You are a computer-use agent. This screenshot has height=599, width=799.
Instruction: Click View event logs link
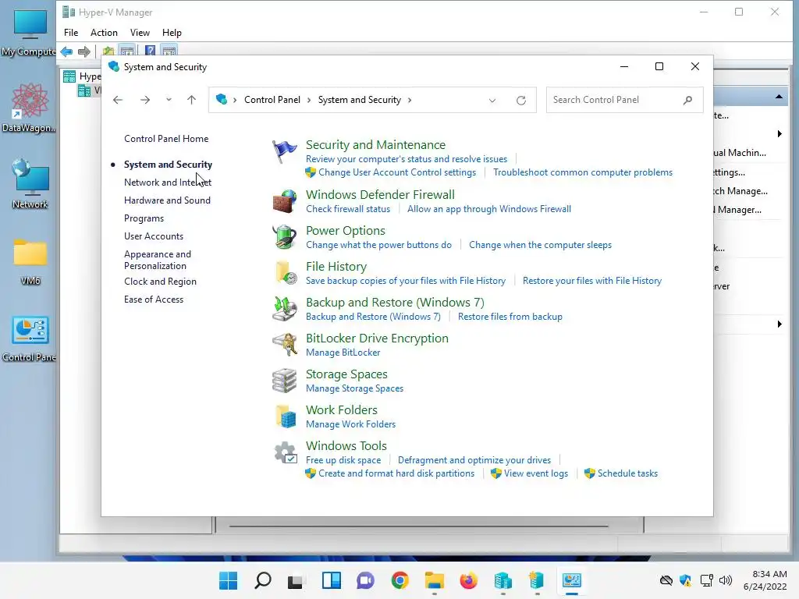tap(536, 473)
